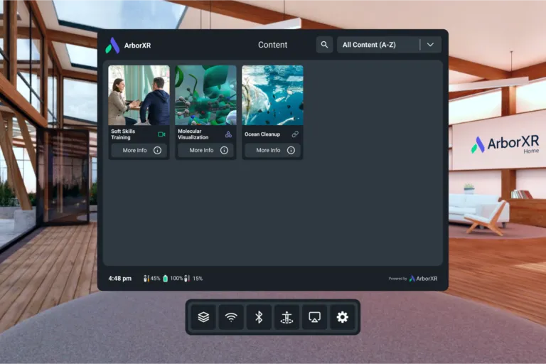
Task: Open the Soft Skills Training thumbnail
Action: point(139,95)
